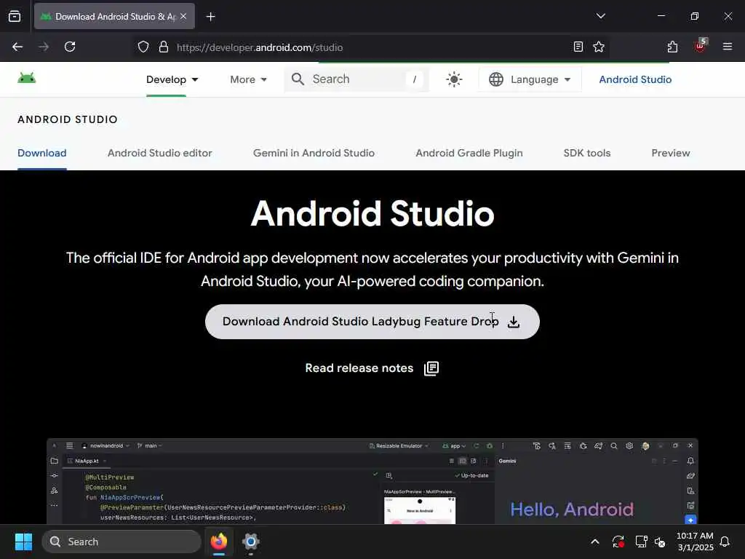Open the clock and date panel
The height and width of the screenshot is (559, 745).
[695, 542]
